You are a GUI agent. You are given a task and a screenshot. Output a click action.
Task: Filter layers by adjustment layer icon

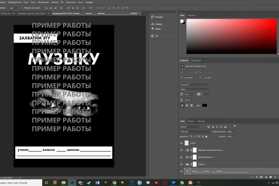coord(213,127)
